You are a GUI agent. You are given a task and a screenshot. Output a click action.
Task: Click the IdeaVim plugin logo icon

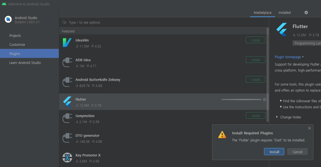[67, 43]
